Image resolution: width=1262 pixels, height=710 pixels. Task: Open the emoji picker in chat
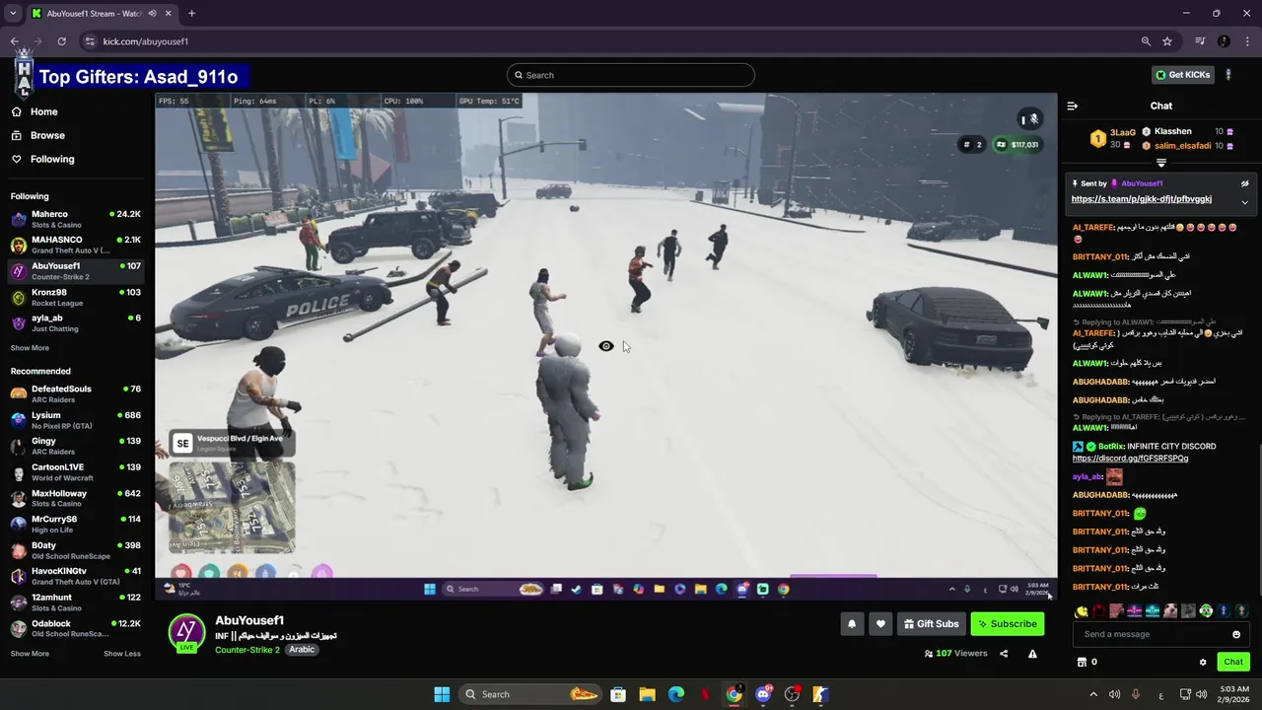[1236, 634]
